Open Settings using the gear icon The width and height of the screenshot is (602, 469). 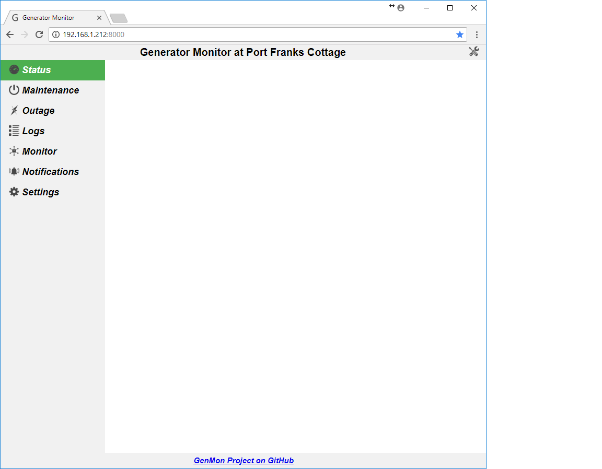(x=14, y=192)
